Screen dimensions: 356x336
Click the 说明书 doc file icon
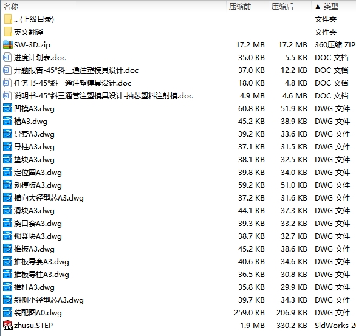pos(7,95)
